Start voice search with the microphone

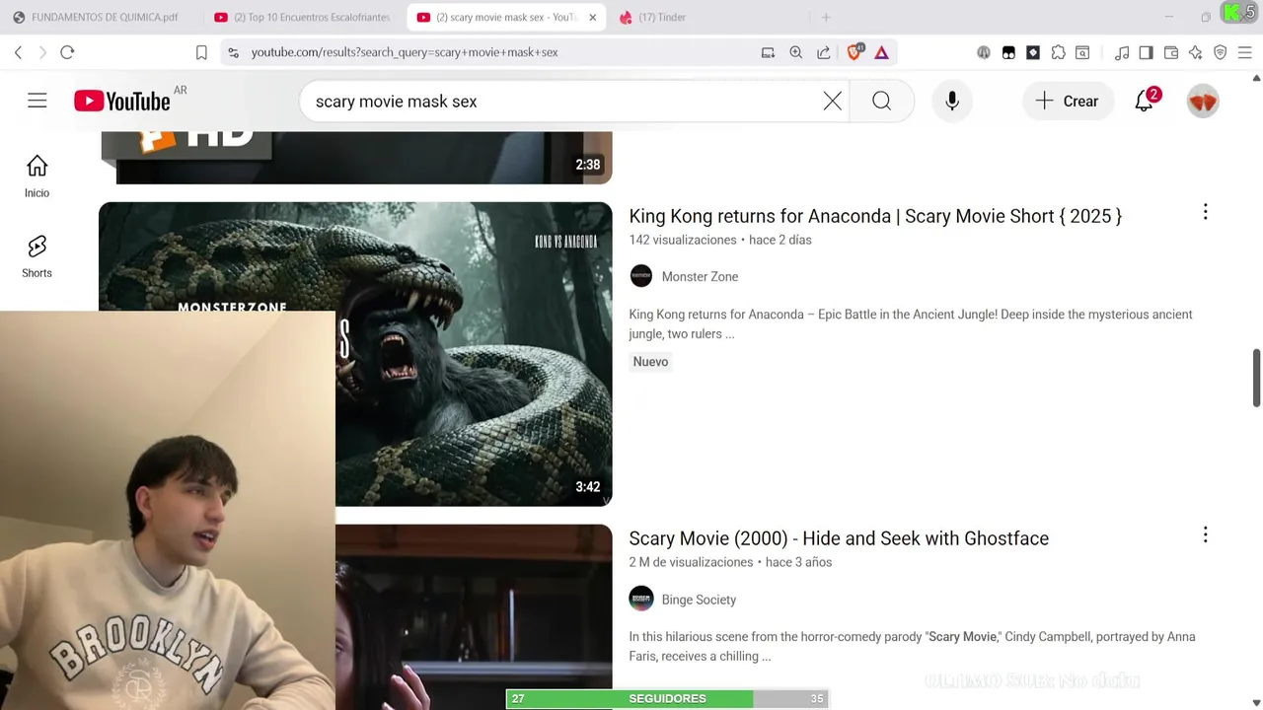tap(952, 101)
